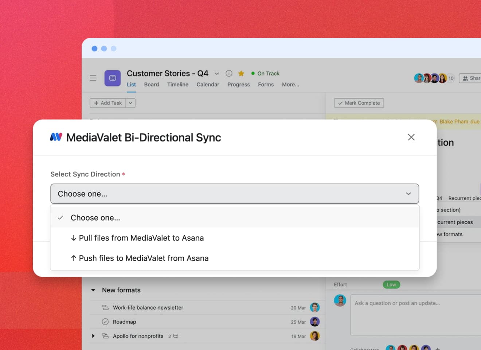Viewport: 481px width, 350px height.
Task: Open the Select Sync Direction dropdown
Action: [235, 194]
